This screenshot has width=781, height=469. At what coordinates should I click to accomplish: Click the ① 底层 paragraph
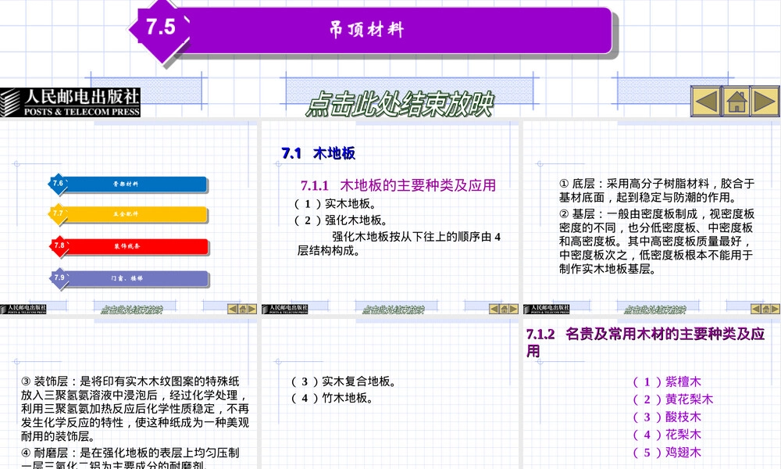657,191
